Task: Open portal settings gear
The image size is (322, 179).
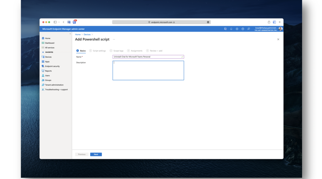Action: pos(237,29)
